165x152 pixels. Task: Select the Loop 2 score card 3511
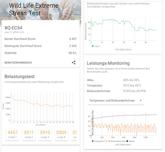pos(29,134)
